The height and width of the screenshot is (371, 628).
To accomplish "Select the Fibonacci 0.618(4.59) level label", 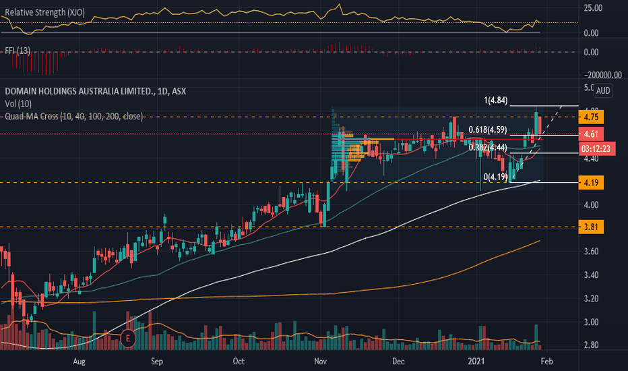I will (x=488, y=130).
